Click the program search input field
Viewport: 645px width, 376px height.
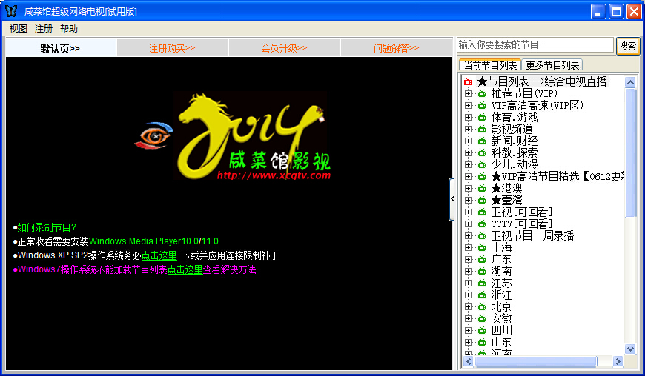(535, 45)
